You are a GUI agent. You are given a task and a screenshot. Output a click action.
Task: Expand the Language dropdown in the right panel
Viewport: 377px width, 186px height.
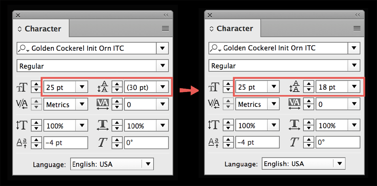[339, 163]
